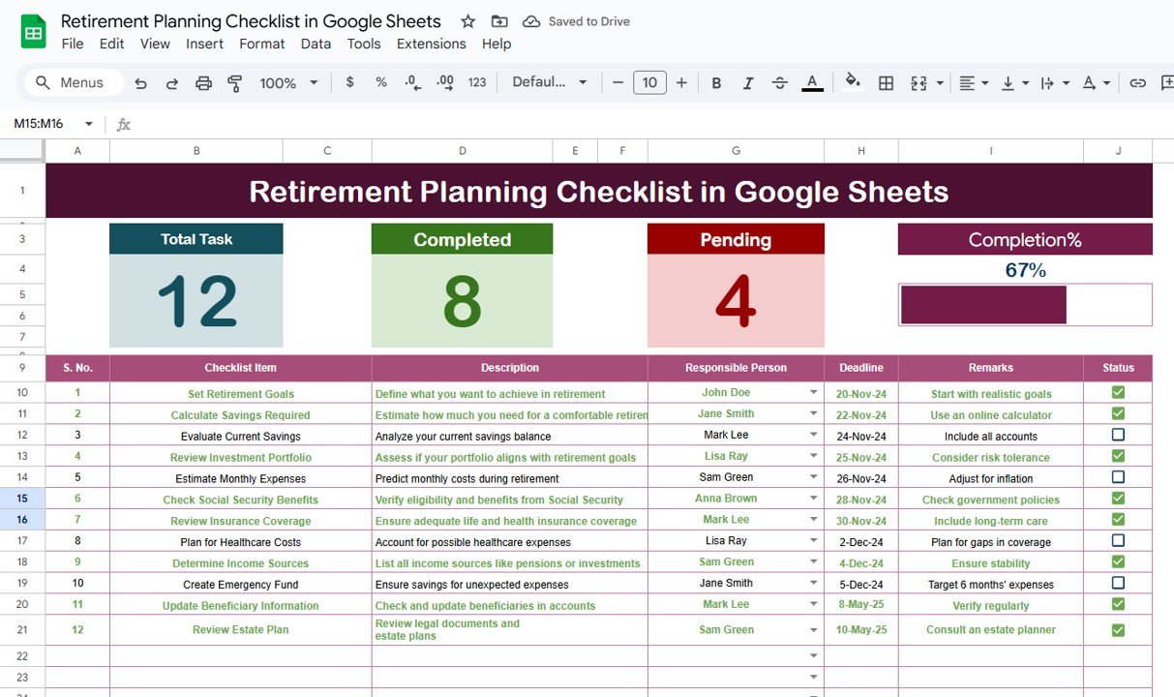Check status for Evaluate Current Savings
Image resolution: width=1174 pixels, height=697 pixels.
point(1118,436)
